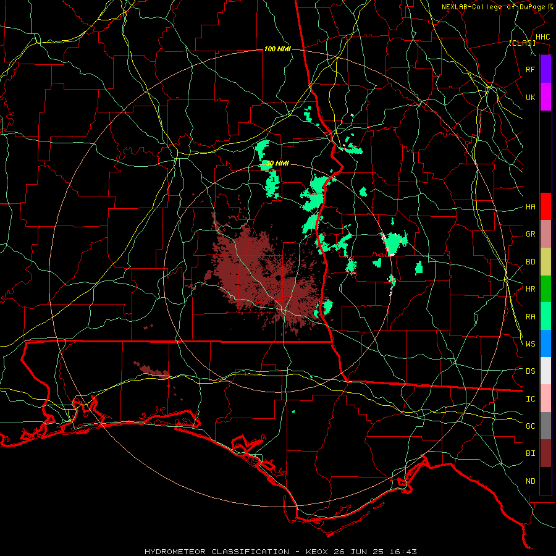This screenshot has height=556, width=556.
Task: Click the black radar site dot in the brown echoes
Action: click(x=277, y=277)
